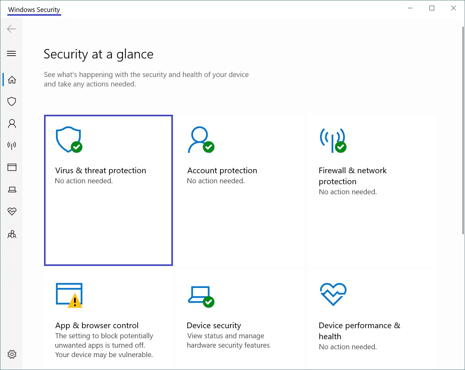The width and height of the screenshot is (465, 370).
Task: Expand the hamburger navigation menu
Action: (11, 53)
